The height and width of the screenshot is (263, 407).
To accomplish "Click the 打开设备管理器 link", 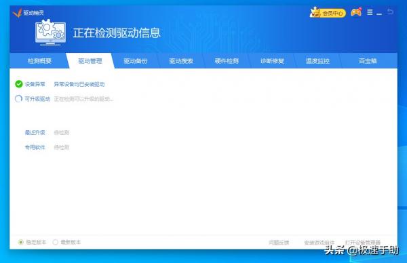I will (x=363, y=243).
